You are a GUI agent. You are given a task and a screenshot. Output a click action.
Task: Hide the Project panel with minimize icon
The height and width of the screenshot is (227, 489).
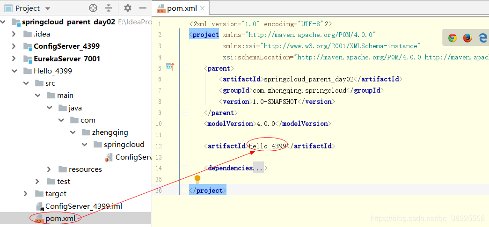point(143,8)
